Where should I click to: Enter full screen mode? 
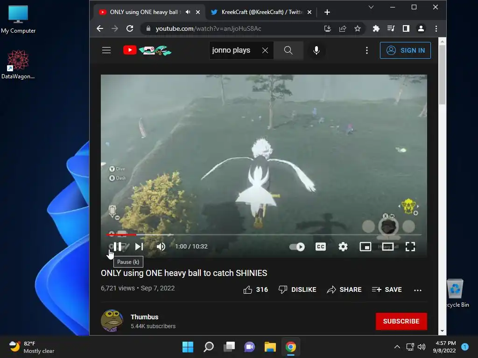(410, 247)
